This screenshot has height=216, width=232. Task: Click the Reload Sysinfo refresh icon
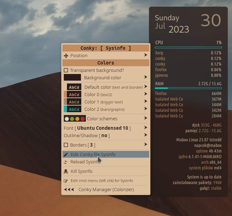coord(66,162)
